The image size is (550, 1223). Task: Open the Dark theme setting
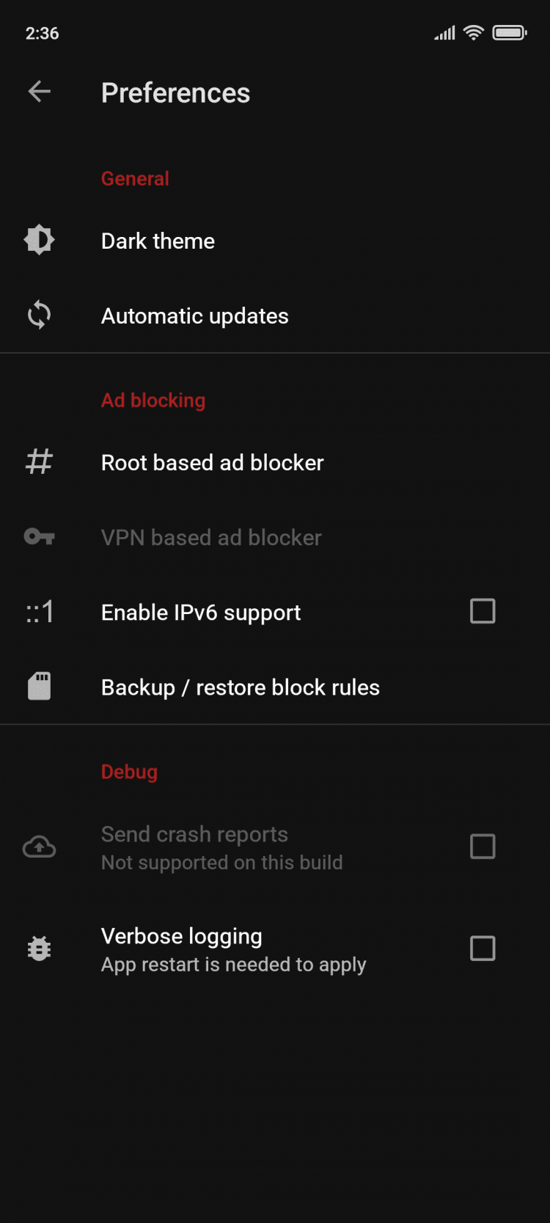158,241
